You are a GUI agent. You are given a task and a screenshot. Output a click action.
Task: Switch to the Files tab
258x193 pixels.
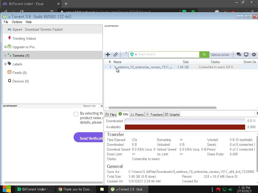pyautogui.click(x=111, y=115)
